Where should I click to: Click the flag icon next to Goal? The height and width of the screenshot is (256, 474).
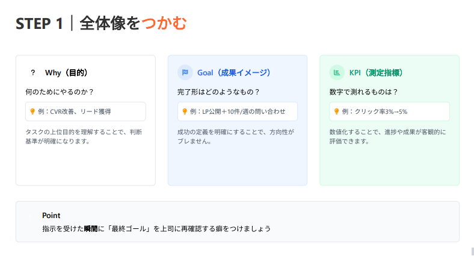185,73
